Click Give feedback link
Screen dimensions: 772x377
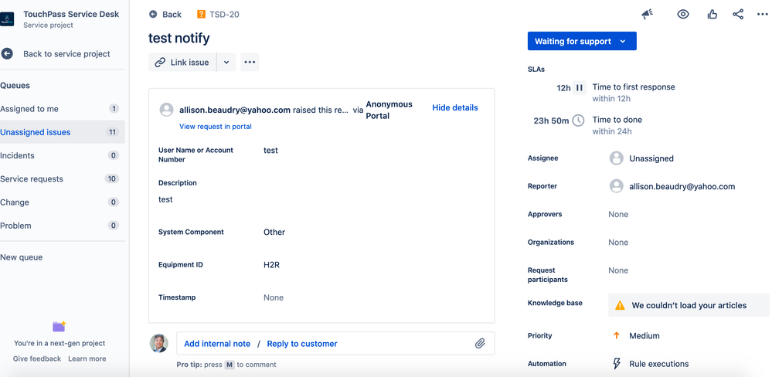click(37, 358)
